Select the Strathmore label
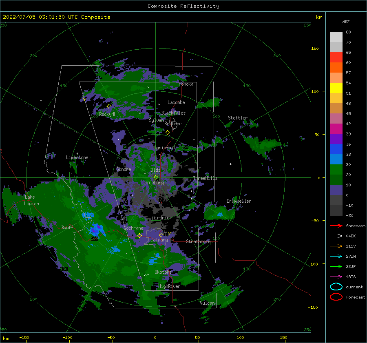Screen dimensions: 367x343 [x=198, y=241]
